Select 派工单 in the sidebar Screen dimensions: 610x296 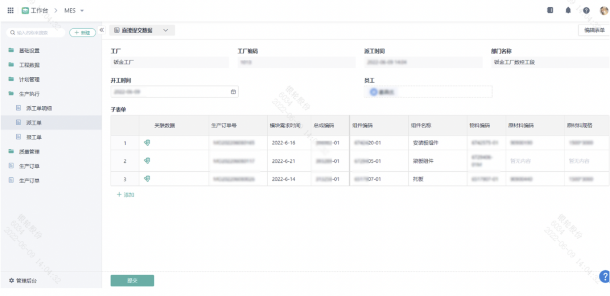pos(51,123)
